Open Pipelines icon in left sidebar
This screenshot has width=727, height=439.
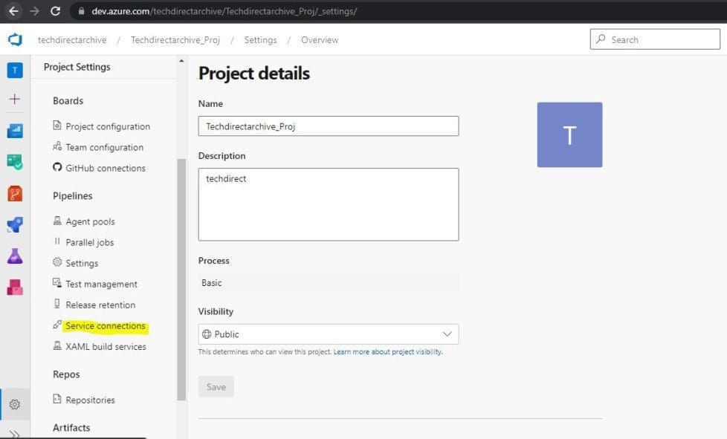pyautogui.click(x=15, y=224)
